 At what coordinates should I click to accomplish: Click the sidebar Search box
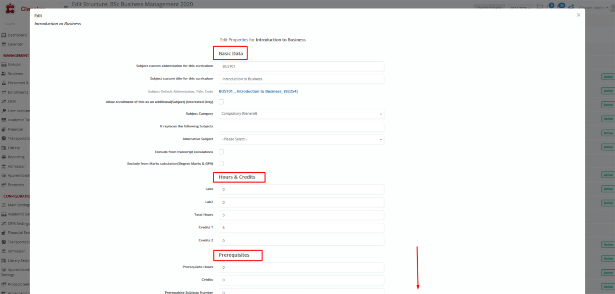click(x=15, y=24)
